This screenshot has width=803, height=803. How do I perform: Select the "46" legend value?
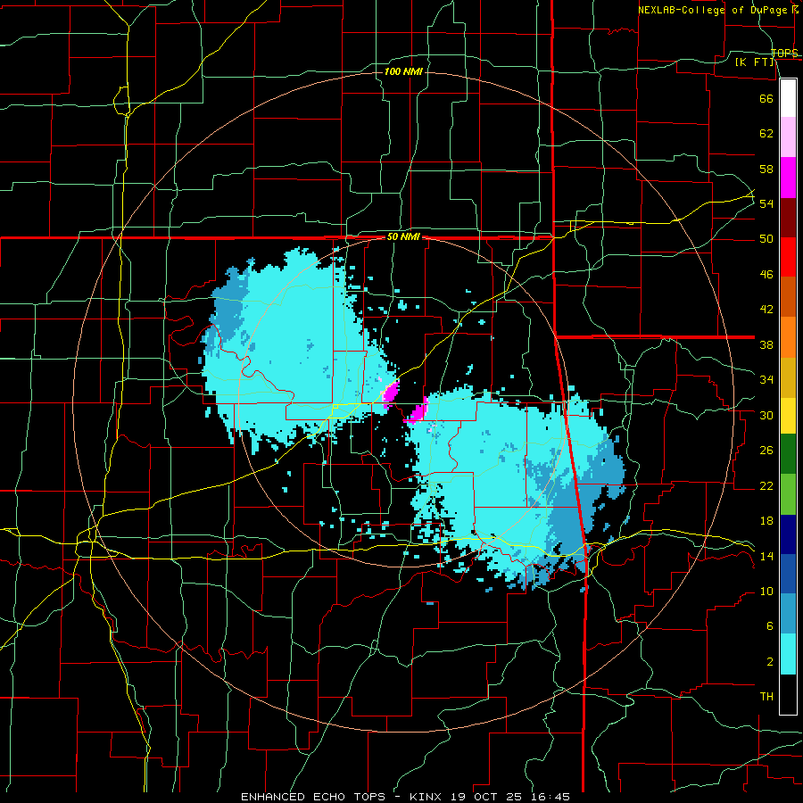click(x=766, y=275)
